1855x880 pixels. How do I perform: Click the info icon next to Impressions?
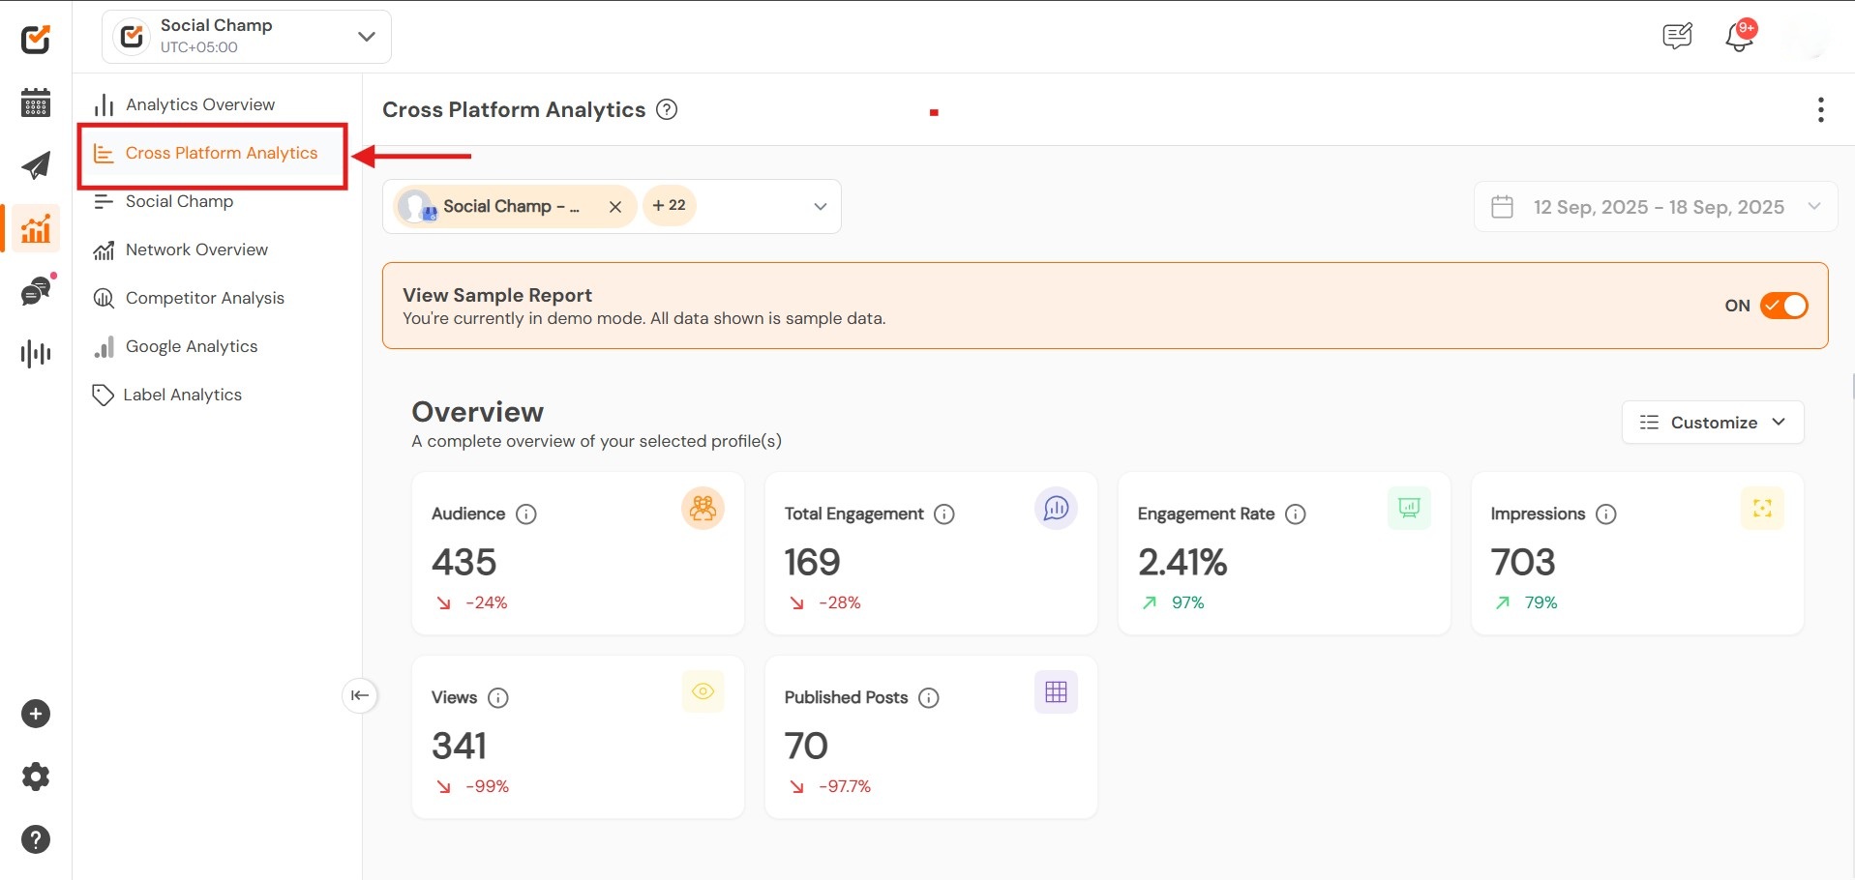point(1606,513)
